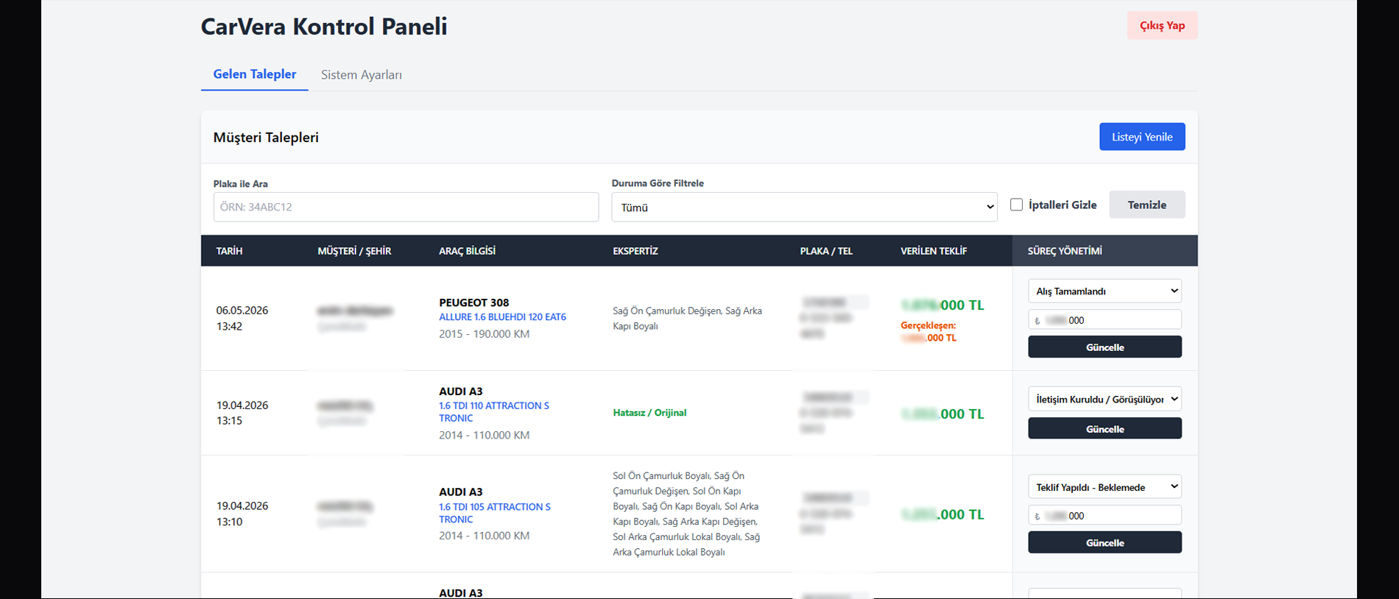Click the Çıkış Yap logout button
1399x599 pixels.
coord(1162,26)
